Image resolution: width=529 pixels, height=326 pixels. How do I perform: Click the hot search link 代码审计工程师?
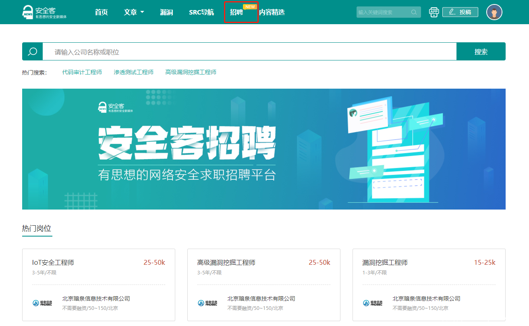point(82,72)
